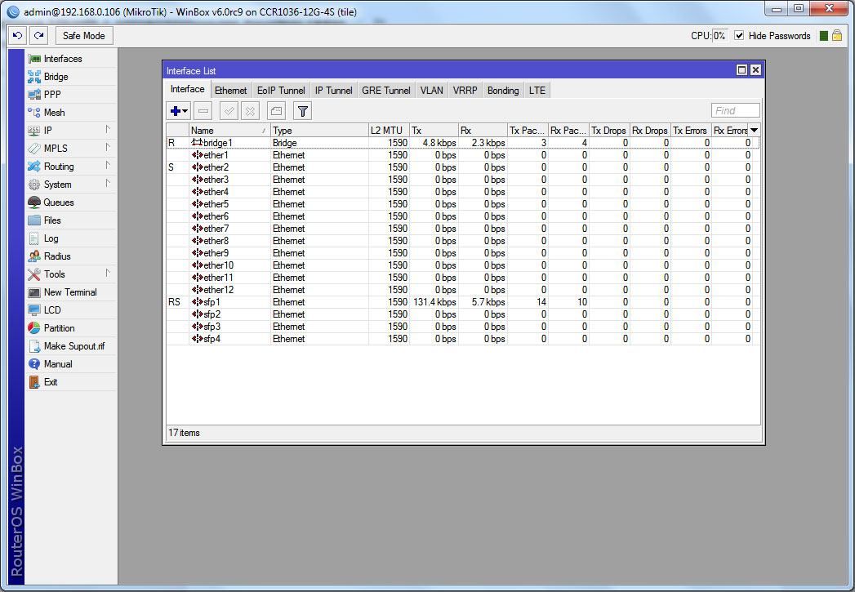Toggle the Safe Mode button
855x592 pixels.
point(83,36)
